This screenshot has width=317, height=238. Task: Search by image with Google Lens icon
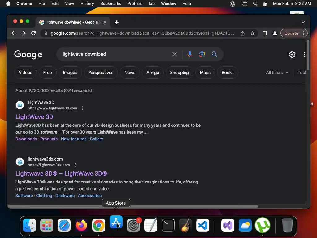202,54
